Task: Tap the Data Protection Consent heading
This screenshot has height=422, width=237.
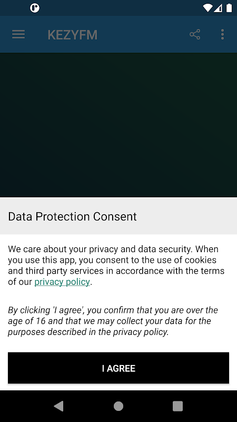Action: click(x=73, y=216)
